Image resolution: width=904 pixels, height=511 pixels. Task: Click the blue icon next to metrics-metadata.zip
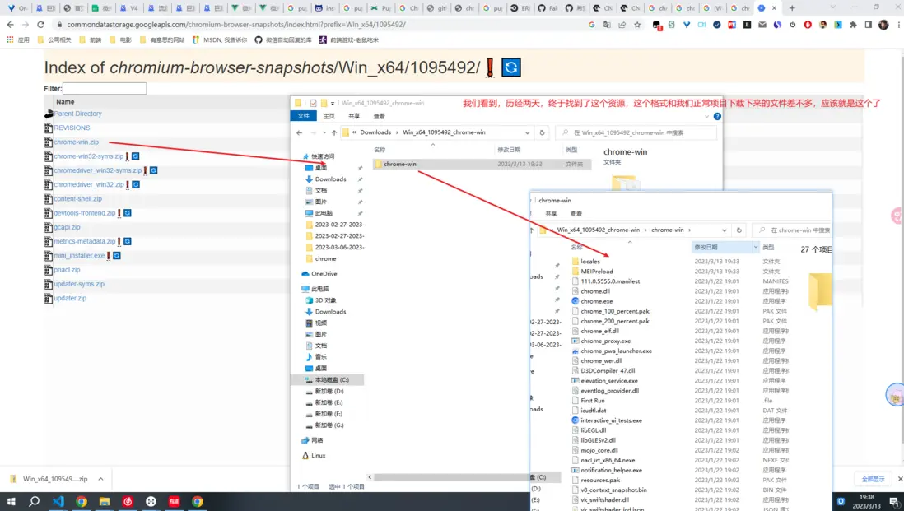coord(128,241)
